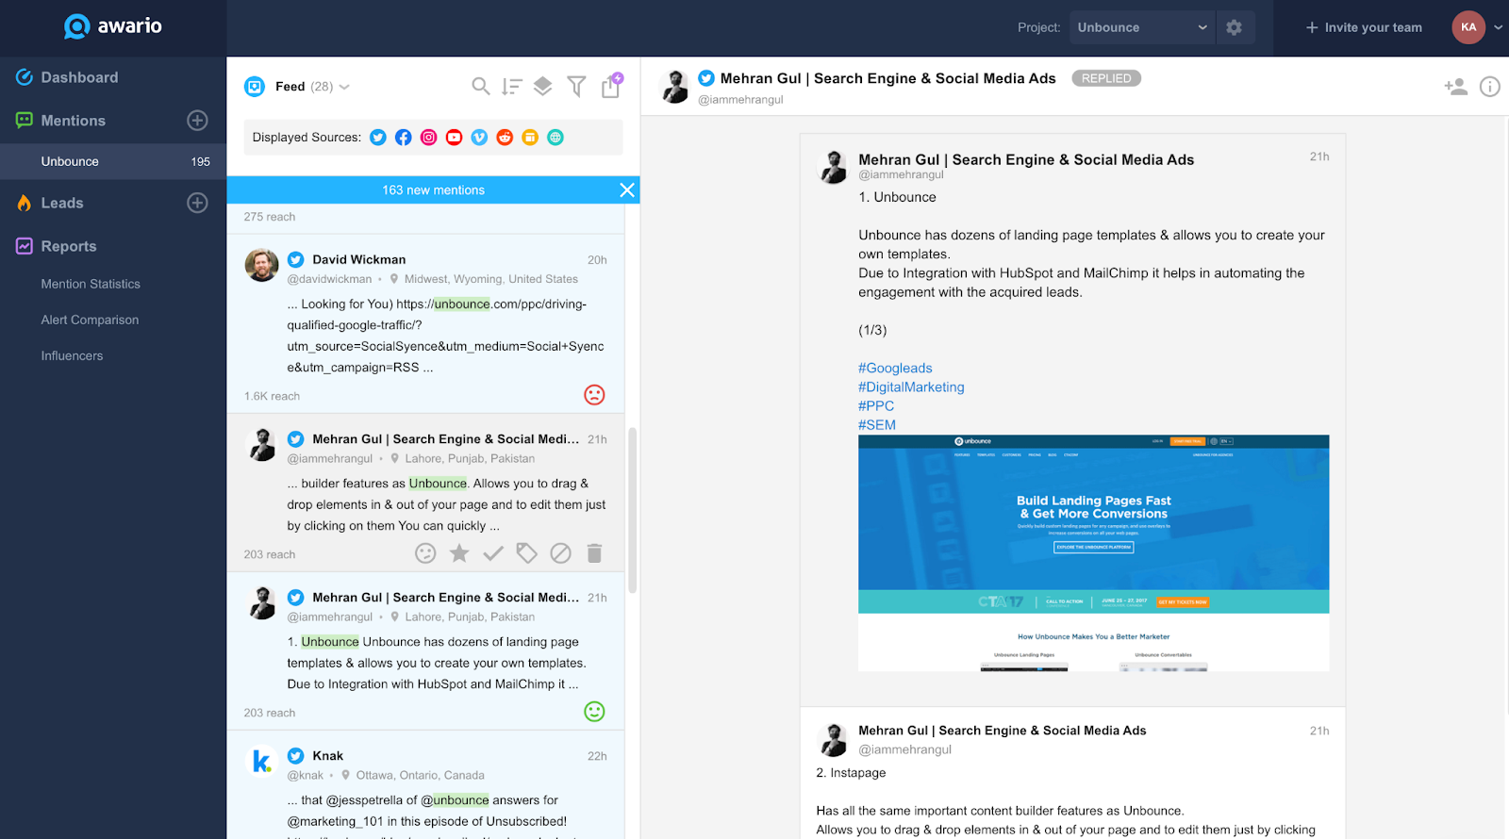Change negative sentiment on David Wickman mention

click(x=594, y=395)
